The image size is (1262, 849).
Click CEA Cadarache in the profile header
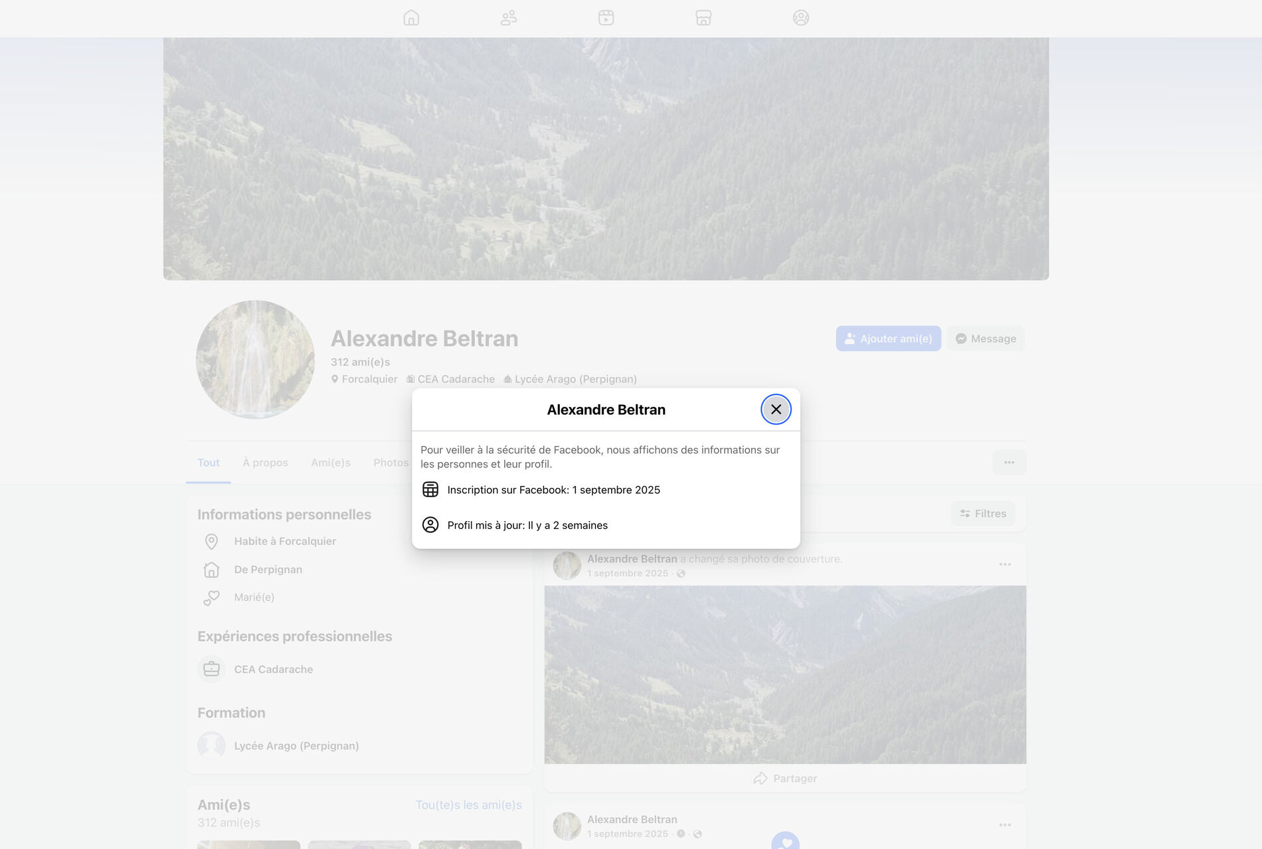(x=456, y=379)
